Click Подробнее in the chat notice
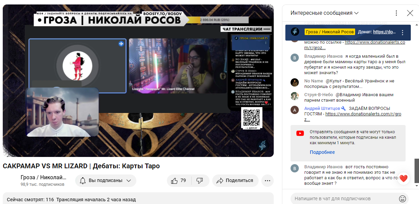419x204 pixels. (322, 152)
